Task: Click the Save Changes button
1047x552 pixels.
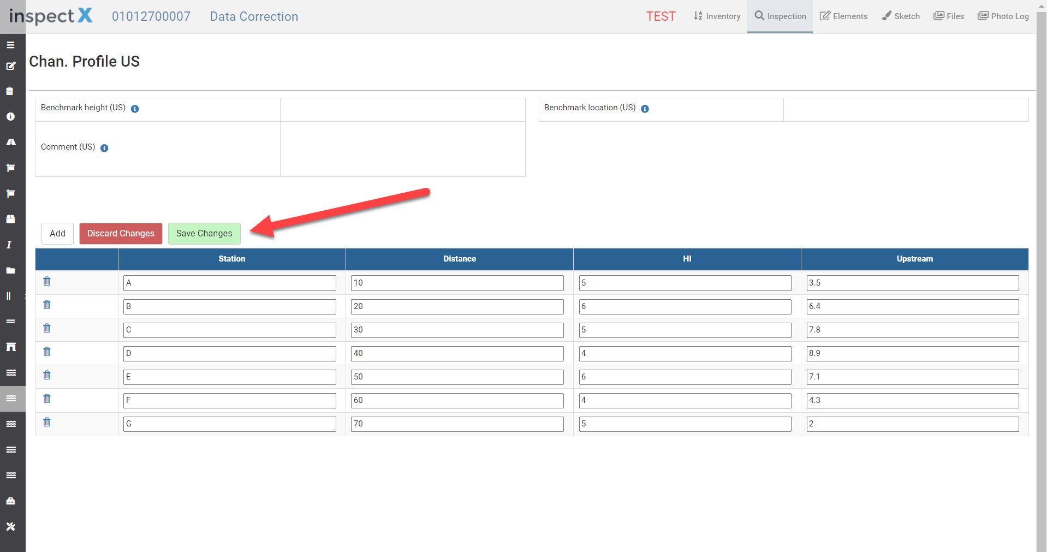Action: tap(204, 234)
